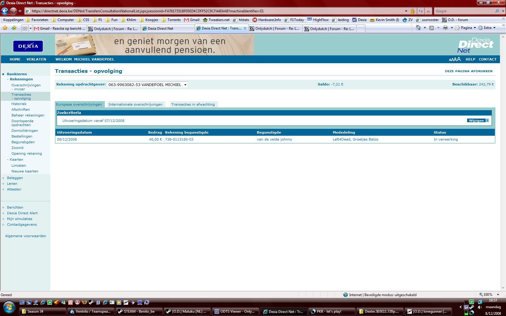The width and height of the screenshot is (506, 316).
Task: Open the zoom level 100% dropdown
Action: click(x=498, y=295)
